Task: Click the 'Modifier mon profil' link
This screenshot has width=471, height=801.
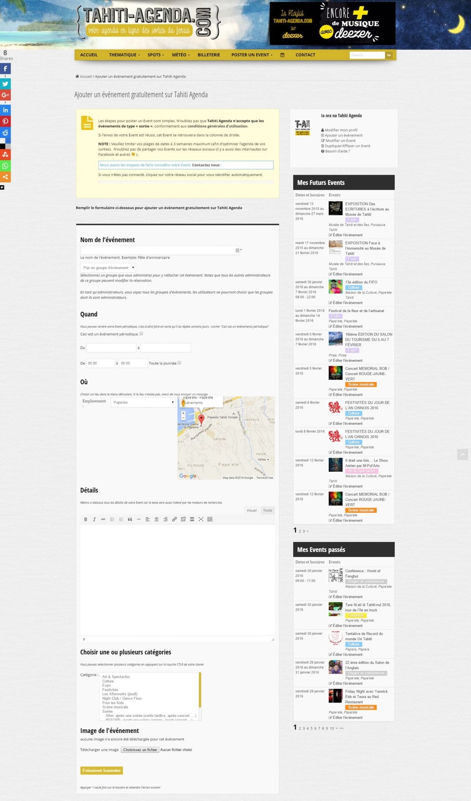Action: pyautogui.click(x=341, y=130)
